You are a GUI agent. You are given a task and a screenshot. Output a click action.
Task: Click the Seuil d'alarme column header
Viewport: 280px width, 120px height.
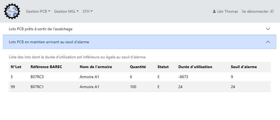(x=244, y=67)
